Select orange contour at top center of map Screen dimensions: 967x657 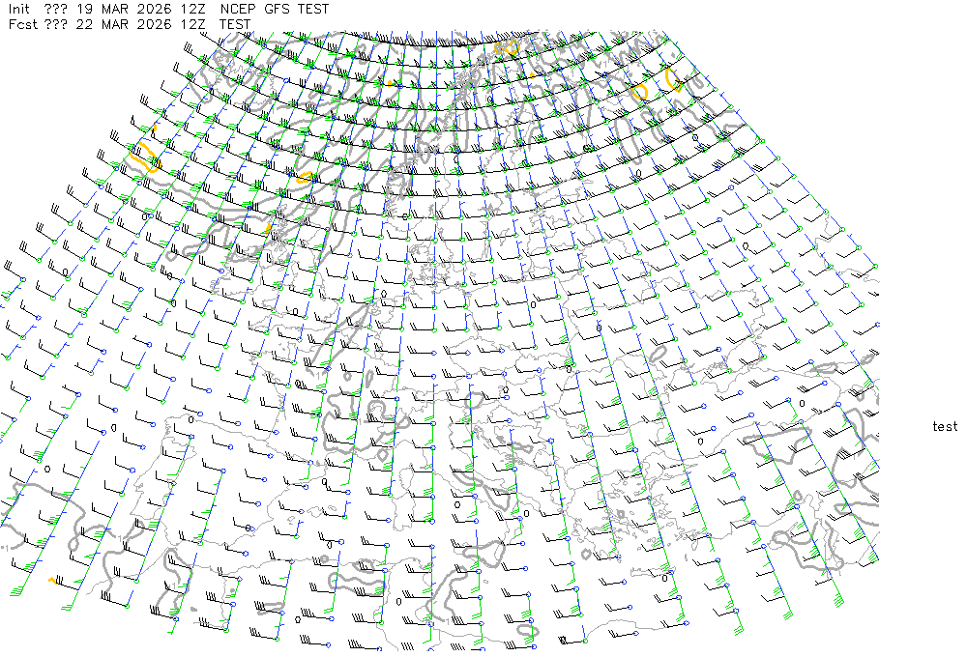click(509, 46)
